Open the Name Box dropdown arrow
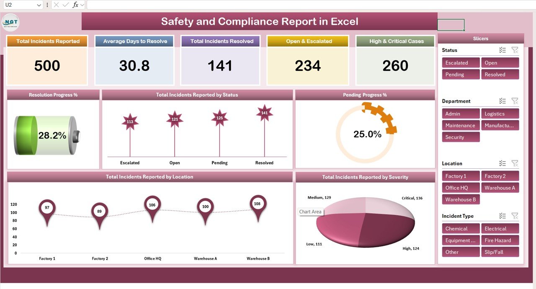 pyautogui.click(x=39, y=5)
